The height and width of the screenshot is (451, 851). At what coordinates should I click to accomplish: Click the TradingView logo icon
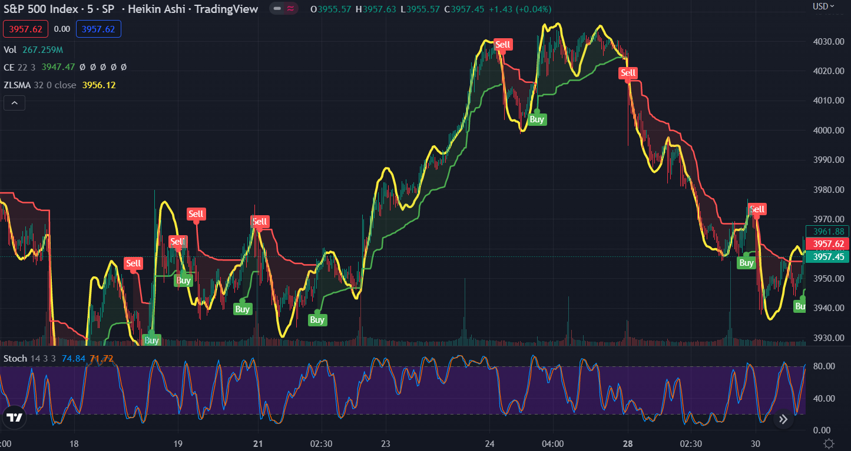tap(14, 417)
